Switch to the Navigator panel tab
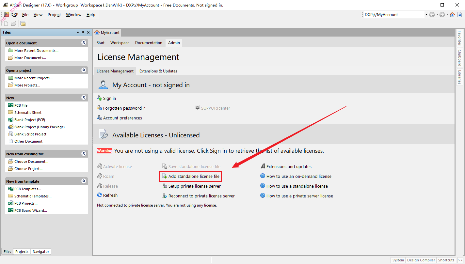This screenshot has width=465, height=264. [x=41, y=252]
